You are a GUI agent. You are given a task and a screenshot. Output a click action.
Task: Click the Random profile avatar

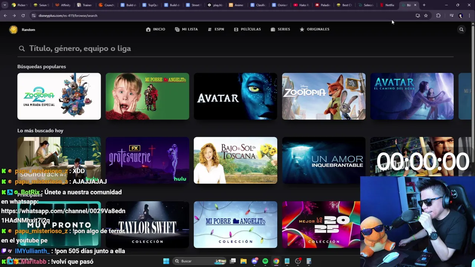[13, 30]
